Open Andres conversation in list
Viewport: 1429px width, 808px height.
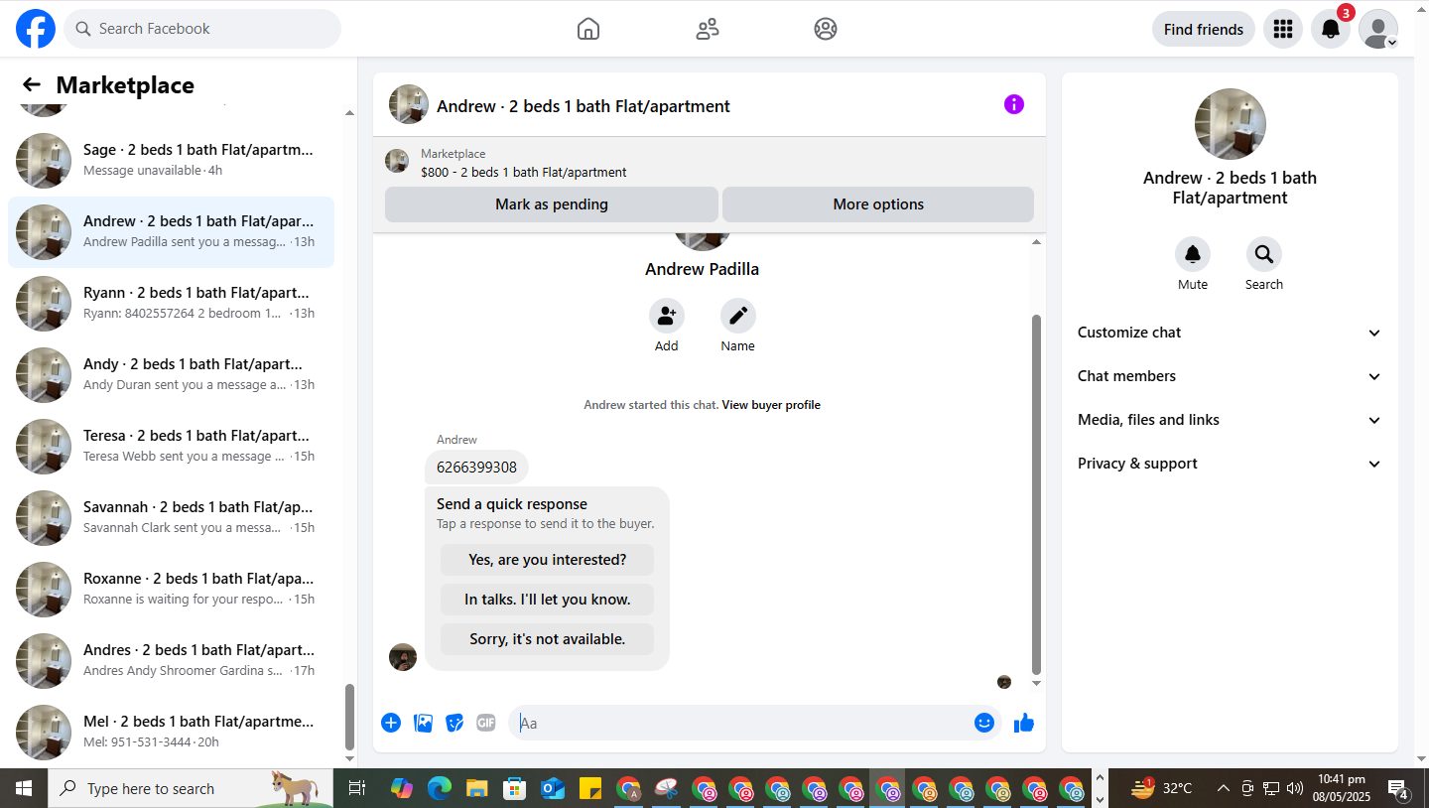tap(171, 660)
